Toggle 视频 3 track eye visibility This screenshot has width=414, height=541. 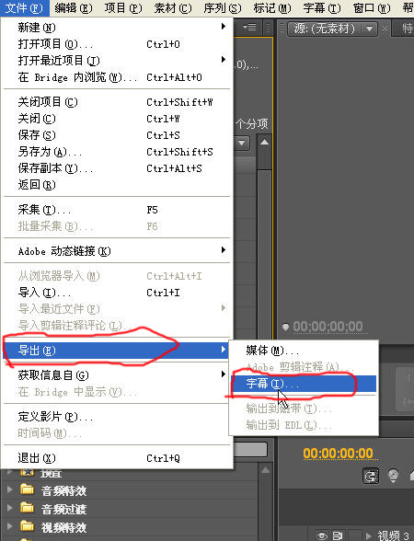(x=322, y=535)
